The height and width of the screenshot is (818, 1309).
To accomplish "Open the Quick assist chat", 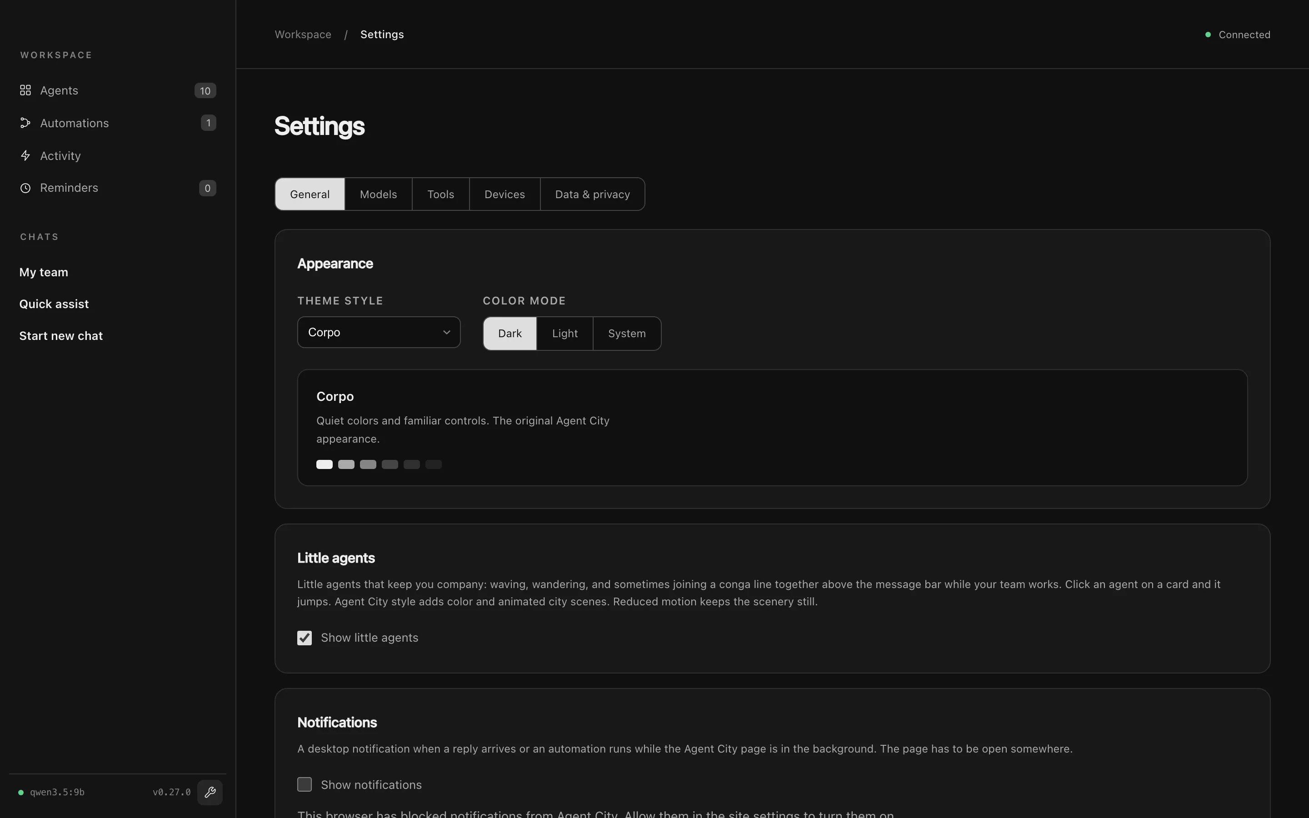I will tap(54, 304).
